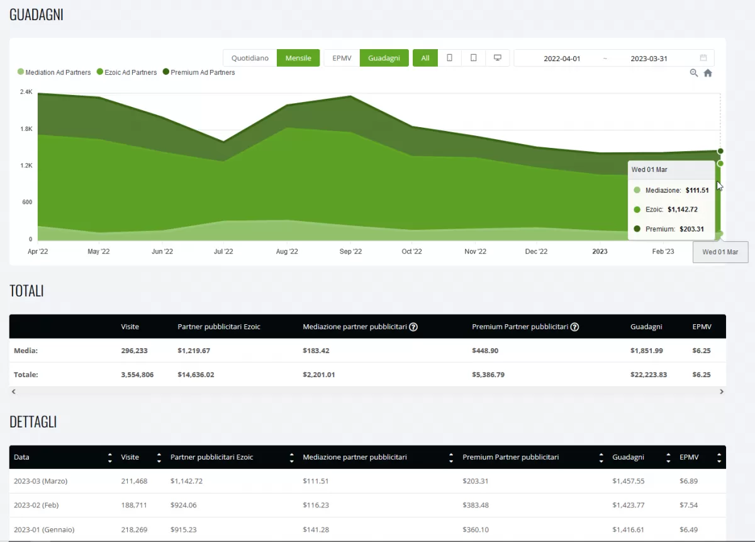Select the desktop monitor device filter
The height and width of the screenshot is (542, 755).
[x=497, y=58]
